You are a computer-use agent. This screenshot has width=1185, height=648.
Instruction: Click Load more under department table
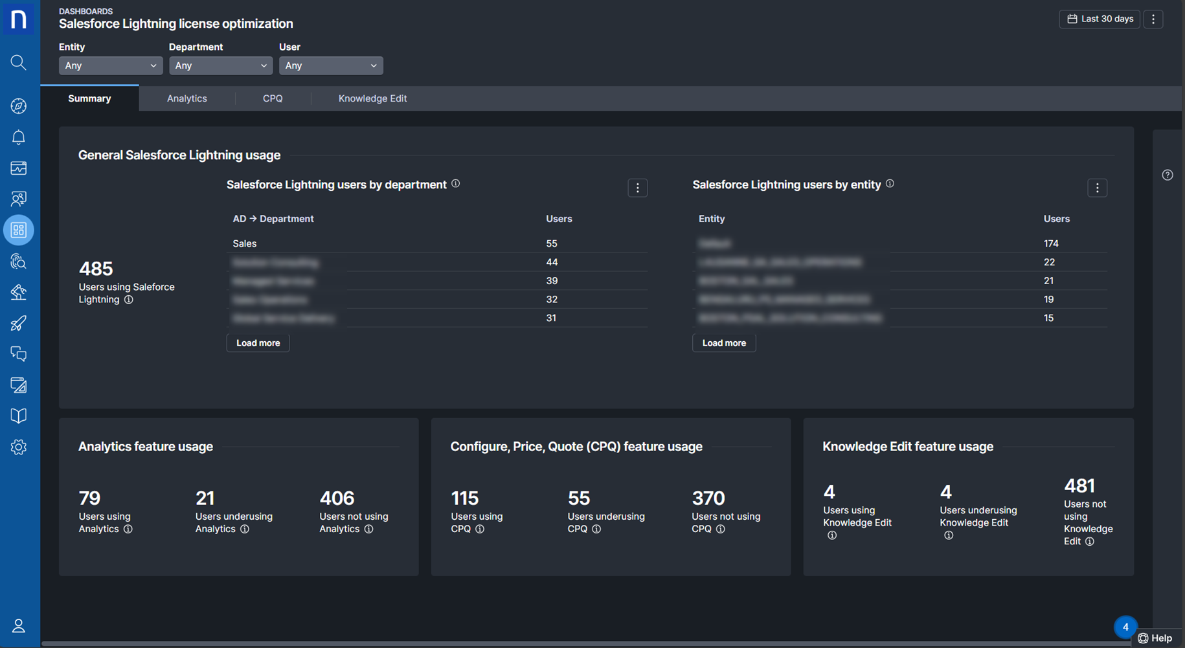coord(258,343)
